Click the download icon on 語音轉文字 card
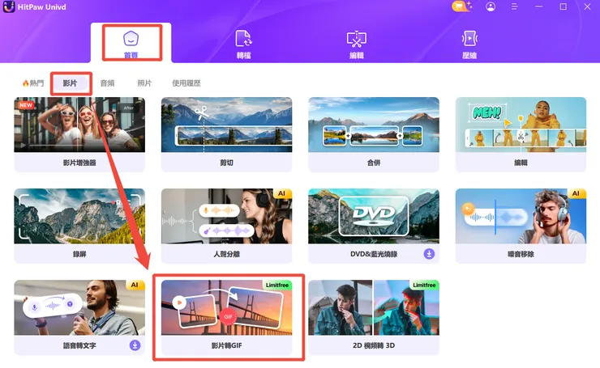Viewport: 600px width, 368px height. [x=135, y=345]
